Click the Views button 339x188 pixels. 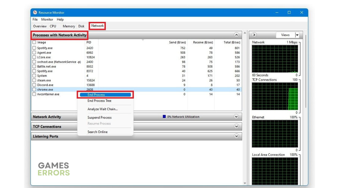286,35
